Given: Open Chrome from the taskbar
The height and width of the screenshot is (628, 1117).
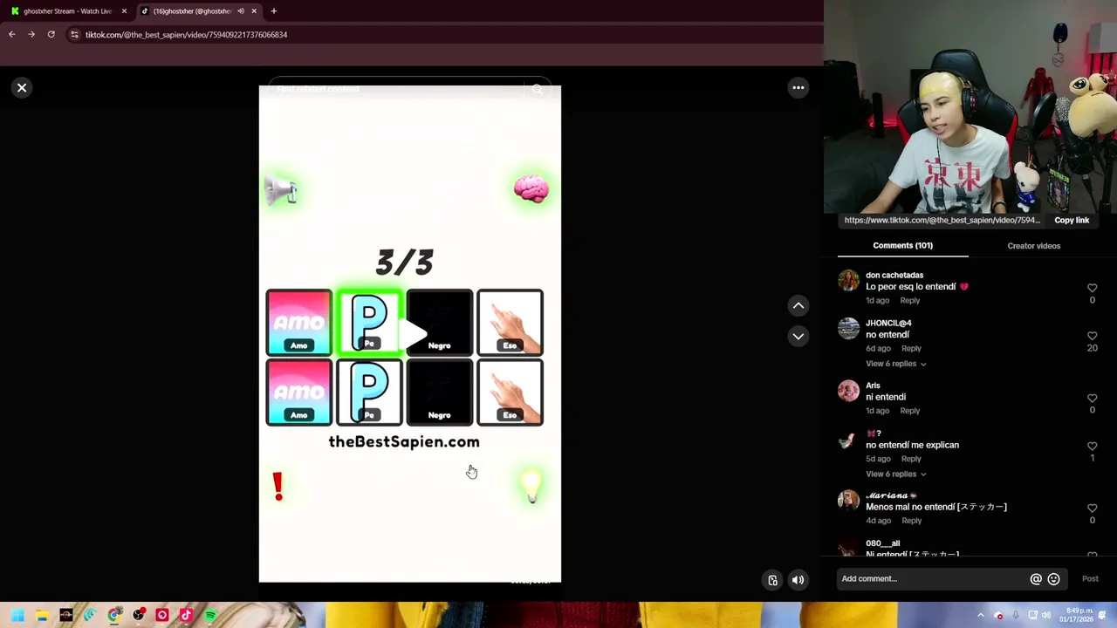Looking at the screenshot, I should click(114, 616).
